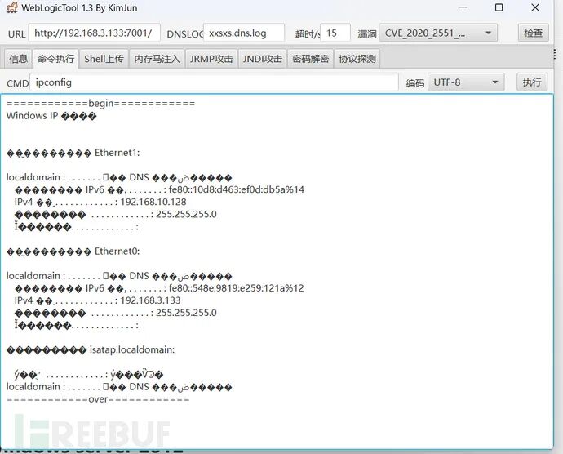Screen dimensions: 563x454
Task: Maximize the WebLogicTool window
Action: point(499,7)
